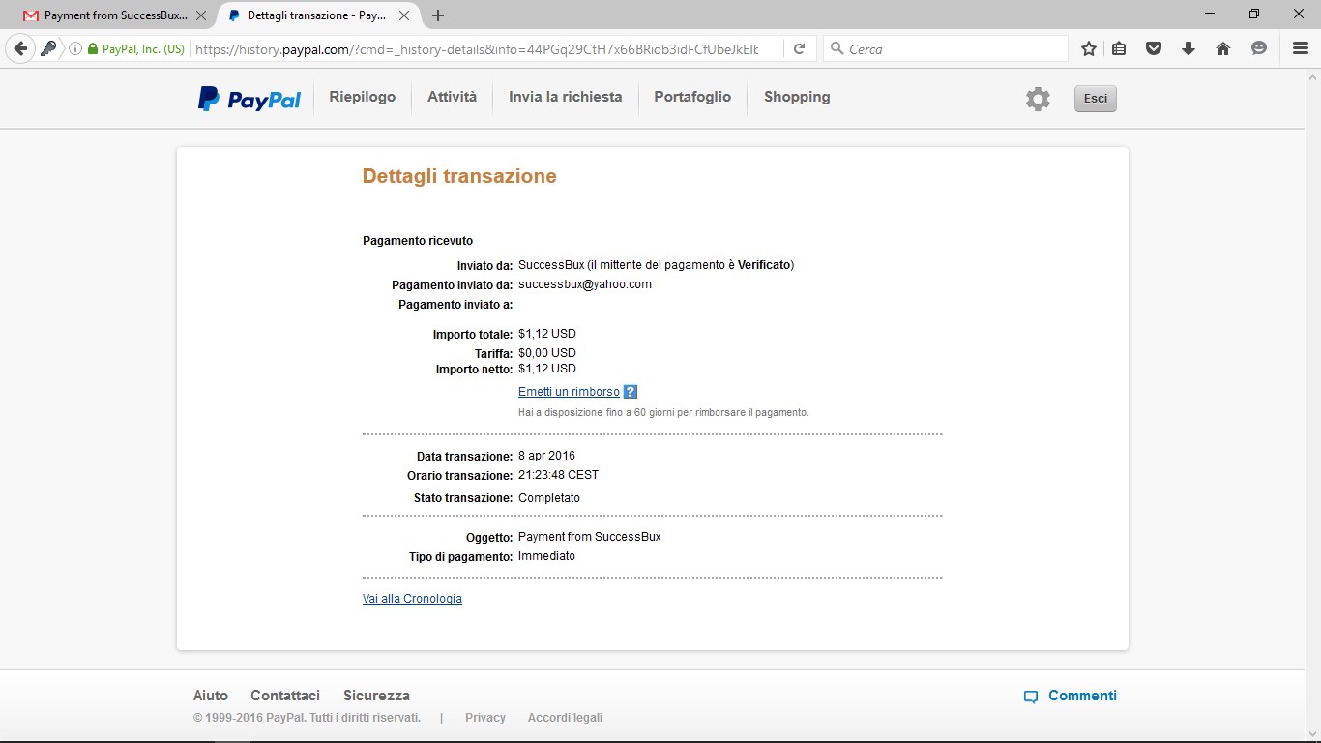Click the Commenti feedback icon
Screen dimensions: 1321x743
(1031, 697)
